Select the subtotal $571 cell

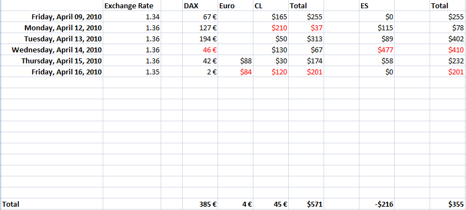point(306,204)
